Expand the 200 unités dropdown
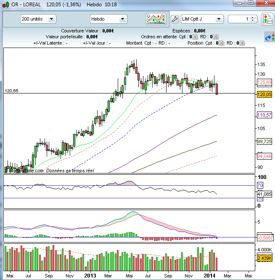 pos(52,19)
